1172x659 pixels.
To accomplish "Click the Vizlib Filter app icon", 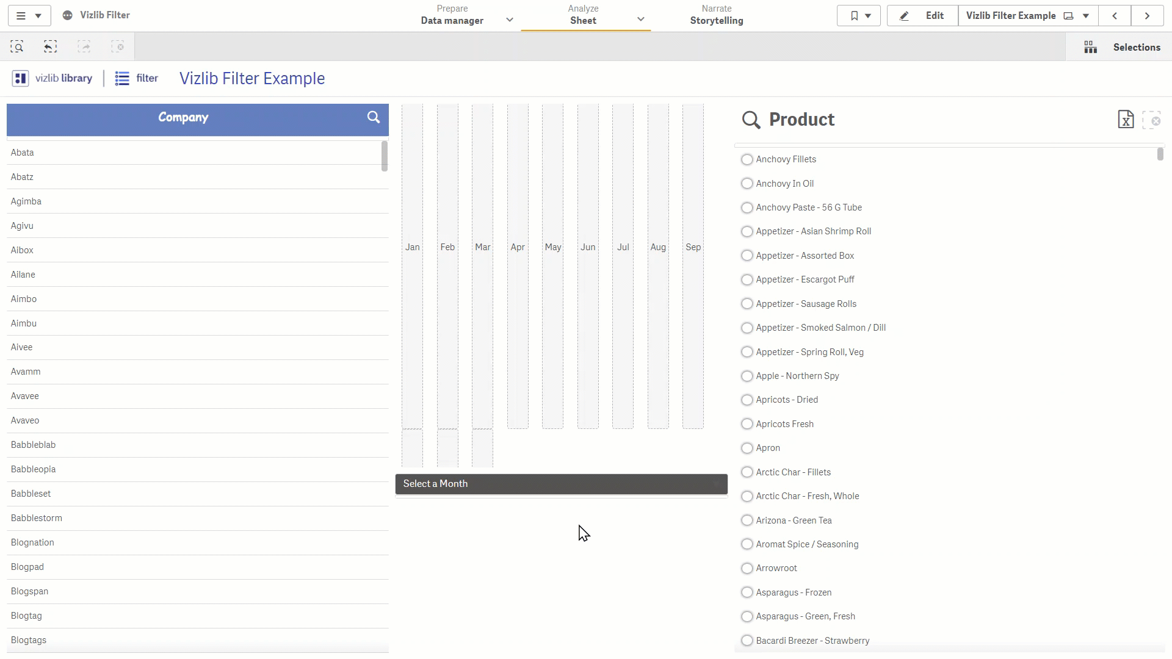I will pyautogui.click(x=68, y=15).
